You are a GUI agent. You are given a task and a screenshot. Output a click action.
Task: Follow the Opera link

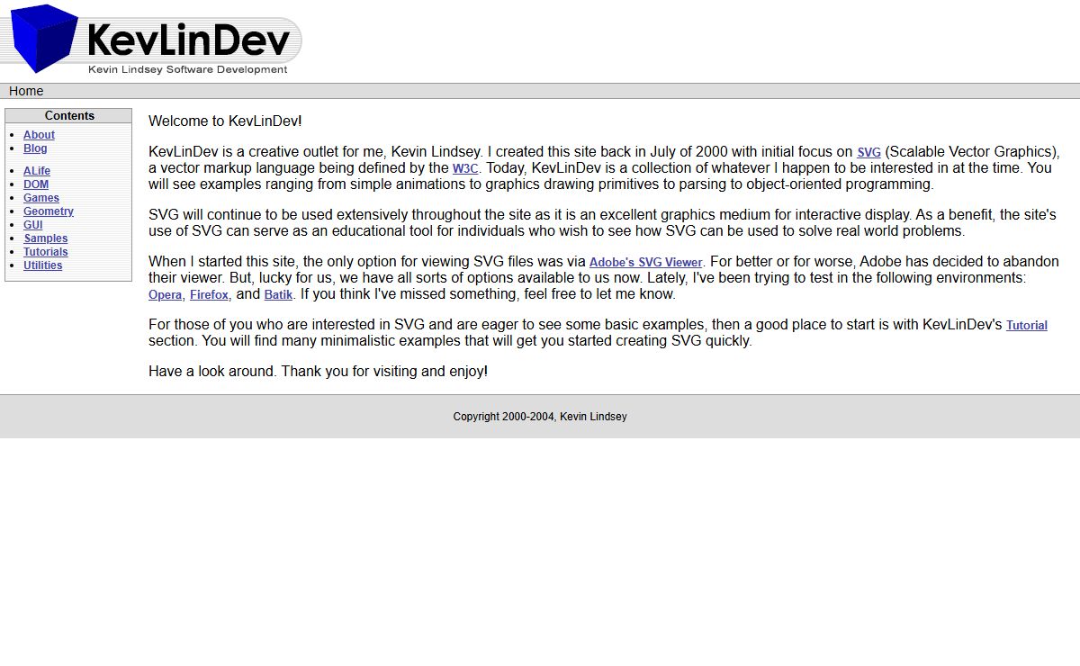tap(165, 295)
